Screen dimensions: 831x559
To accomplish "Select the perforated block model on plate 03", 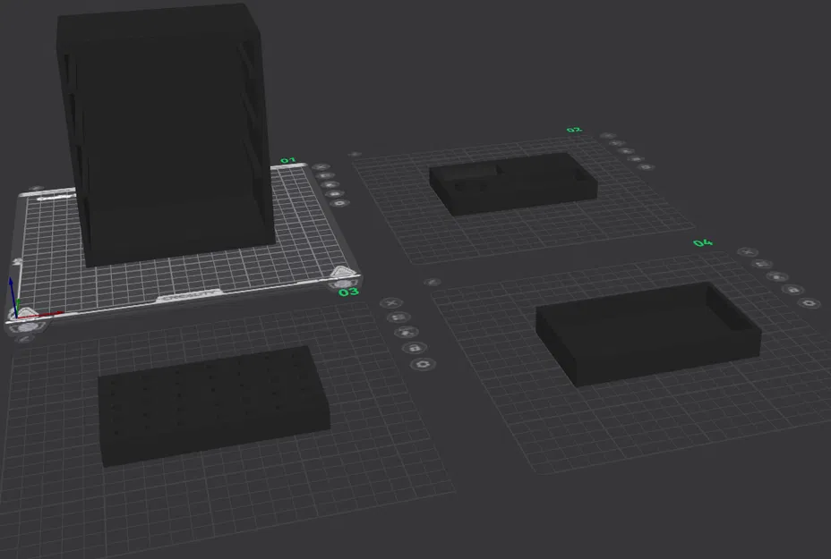I will 214,405.
